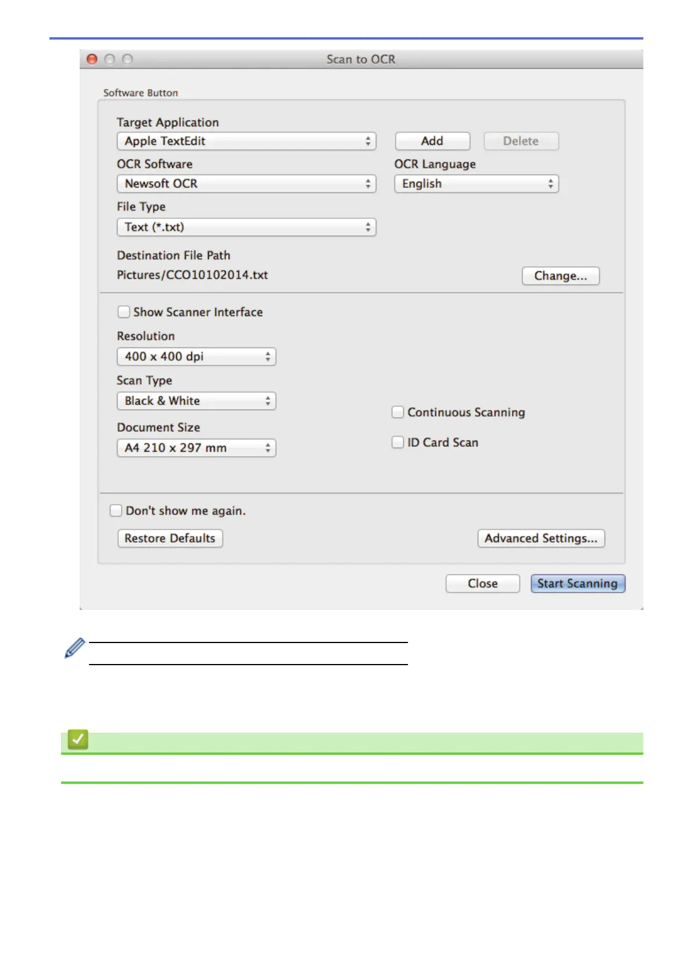Viewport: 693px width, 980px height.
Task: Choose a File Type from dropdown
Action: point(246,227)
